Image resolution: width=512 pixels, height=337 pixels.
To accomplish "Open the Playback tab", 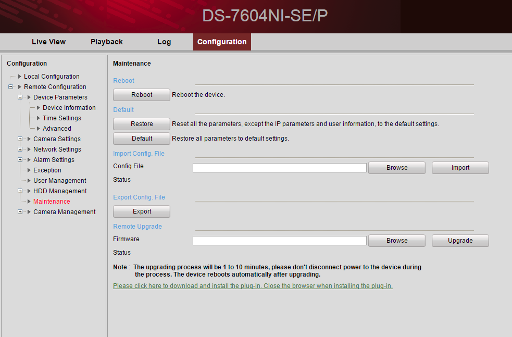I will coord(107,42).
